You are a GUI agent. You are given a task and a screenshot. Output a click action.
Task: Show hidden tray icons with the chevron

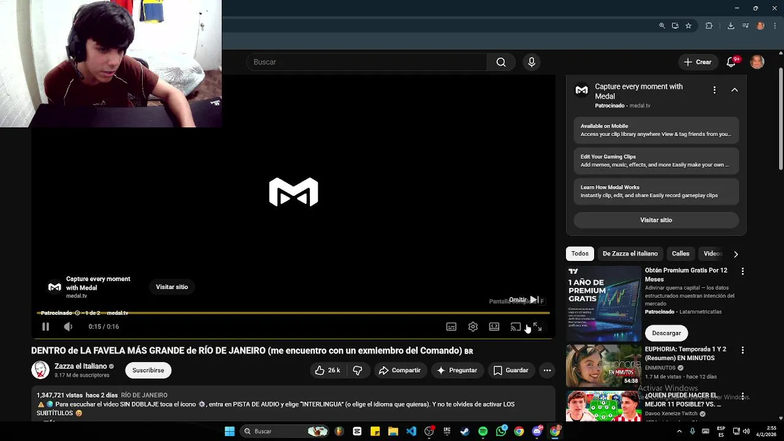(679, 431)
